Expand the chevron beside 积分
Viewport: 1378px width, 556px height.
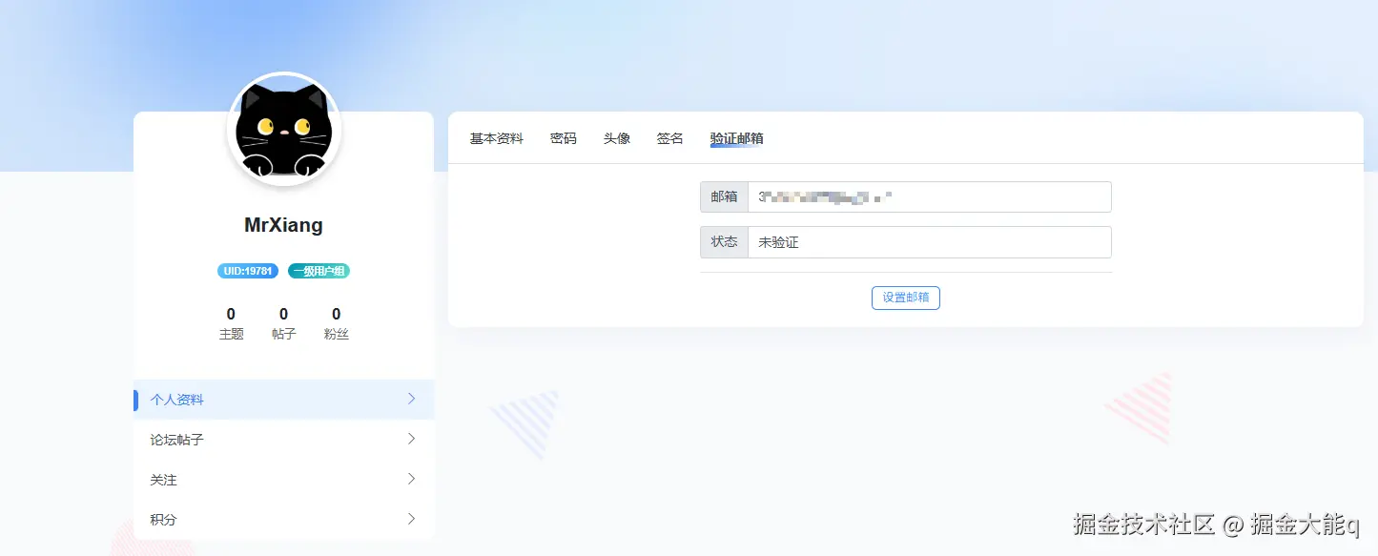(x=411, y=520)
